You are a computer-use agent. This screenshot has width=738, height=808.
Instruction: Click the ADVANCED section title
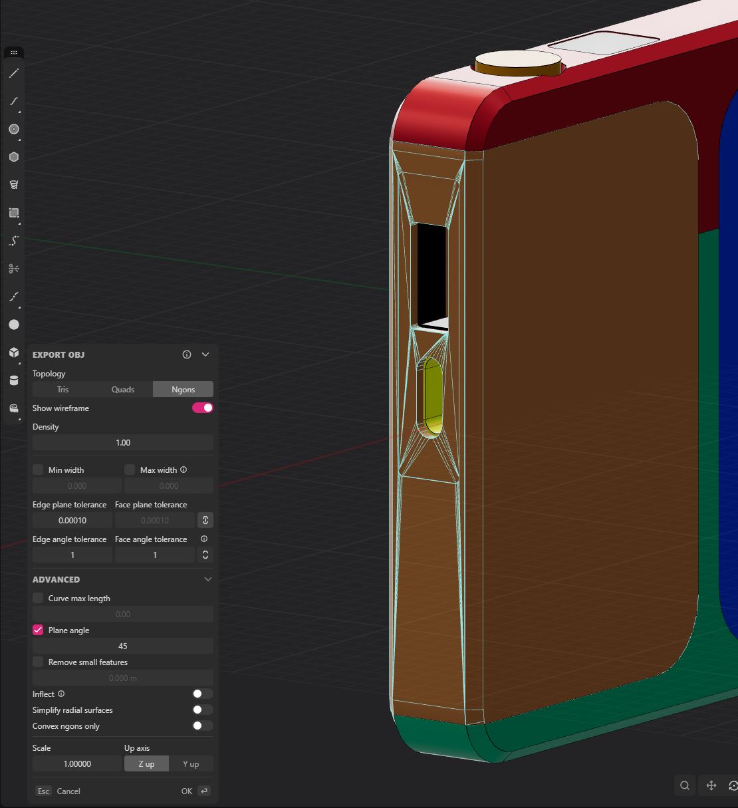56,579
